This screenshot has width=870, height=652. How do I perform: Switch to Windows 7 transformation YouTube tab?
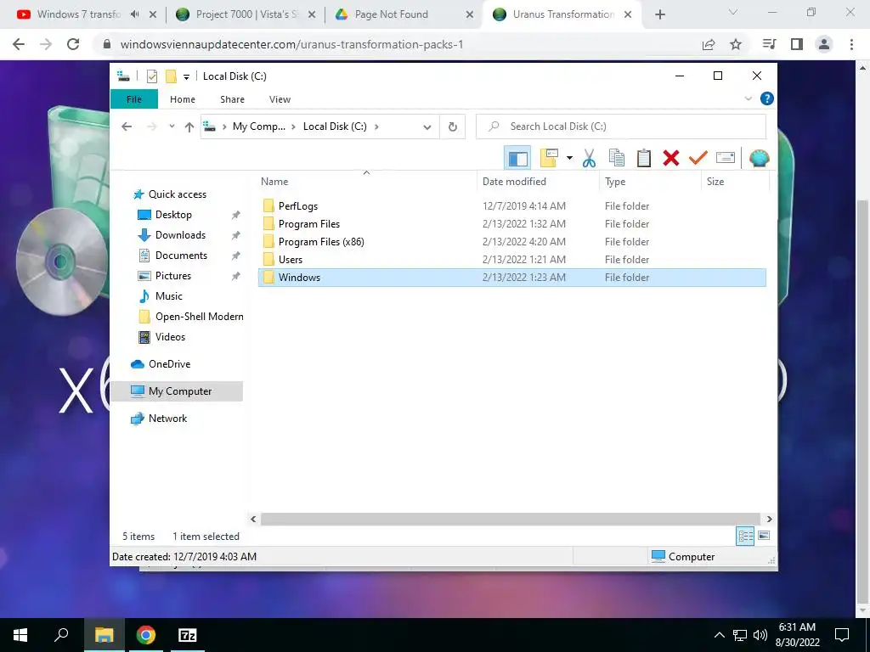[79, 14]
